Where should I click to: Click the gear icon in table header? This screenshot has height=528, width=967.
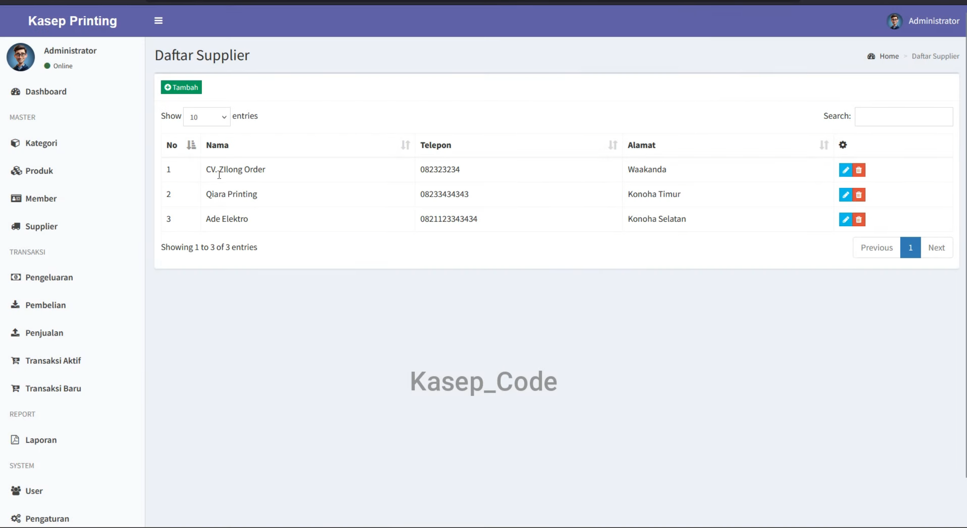coord(843,145)
